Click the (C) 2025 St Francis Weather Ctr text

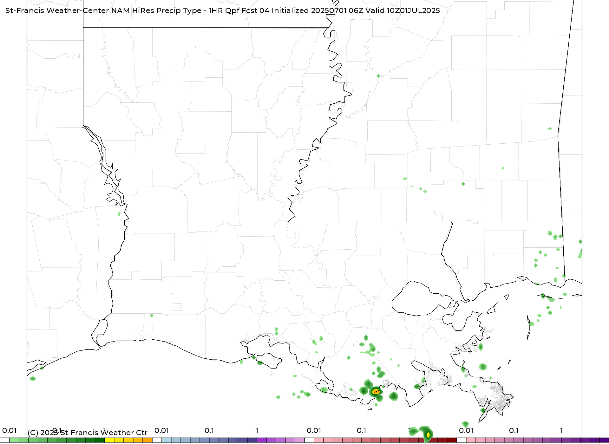pyautogui.click(x=88, y=433)
